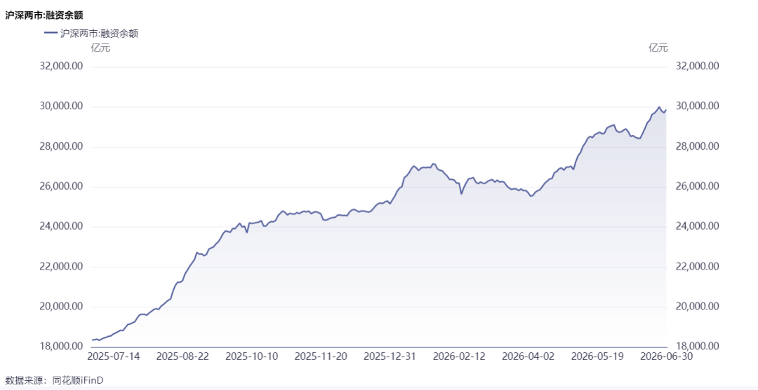Select right axis value 32,000.00

(697, 66)
